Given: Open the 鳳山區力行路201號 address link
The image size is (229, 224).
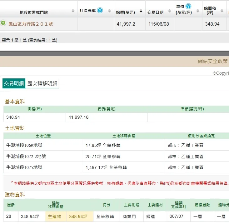Looking at the screenshot, I should coord(31,24).
